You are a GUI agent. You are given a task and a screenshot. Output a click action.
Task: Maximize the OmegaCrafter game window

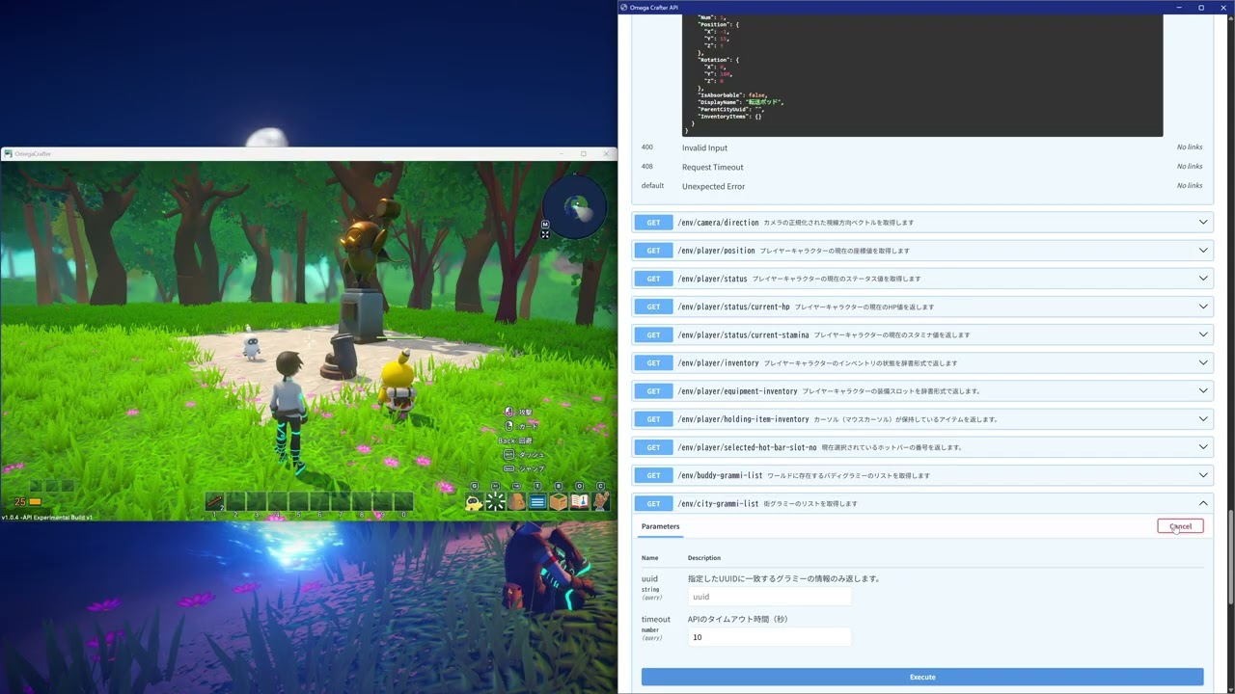pos(583,154)
